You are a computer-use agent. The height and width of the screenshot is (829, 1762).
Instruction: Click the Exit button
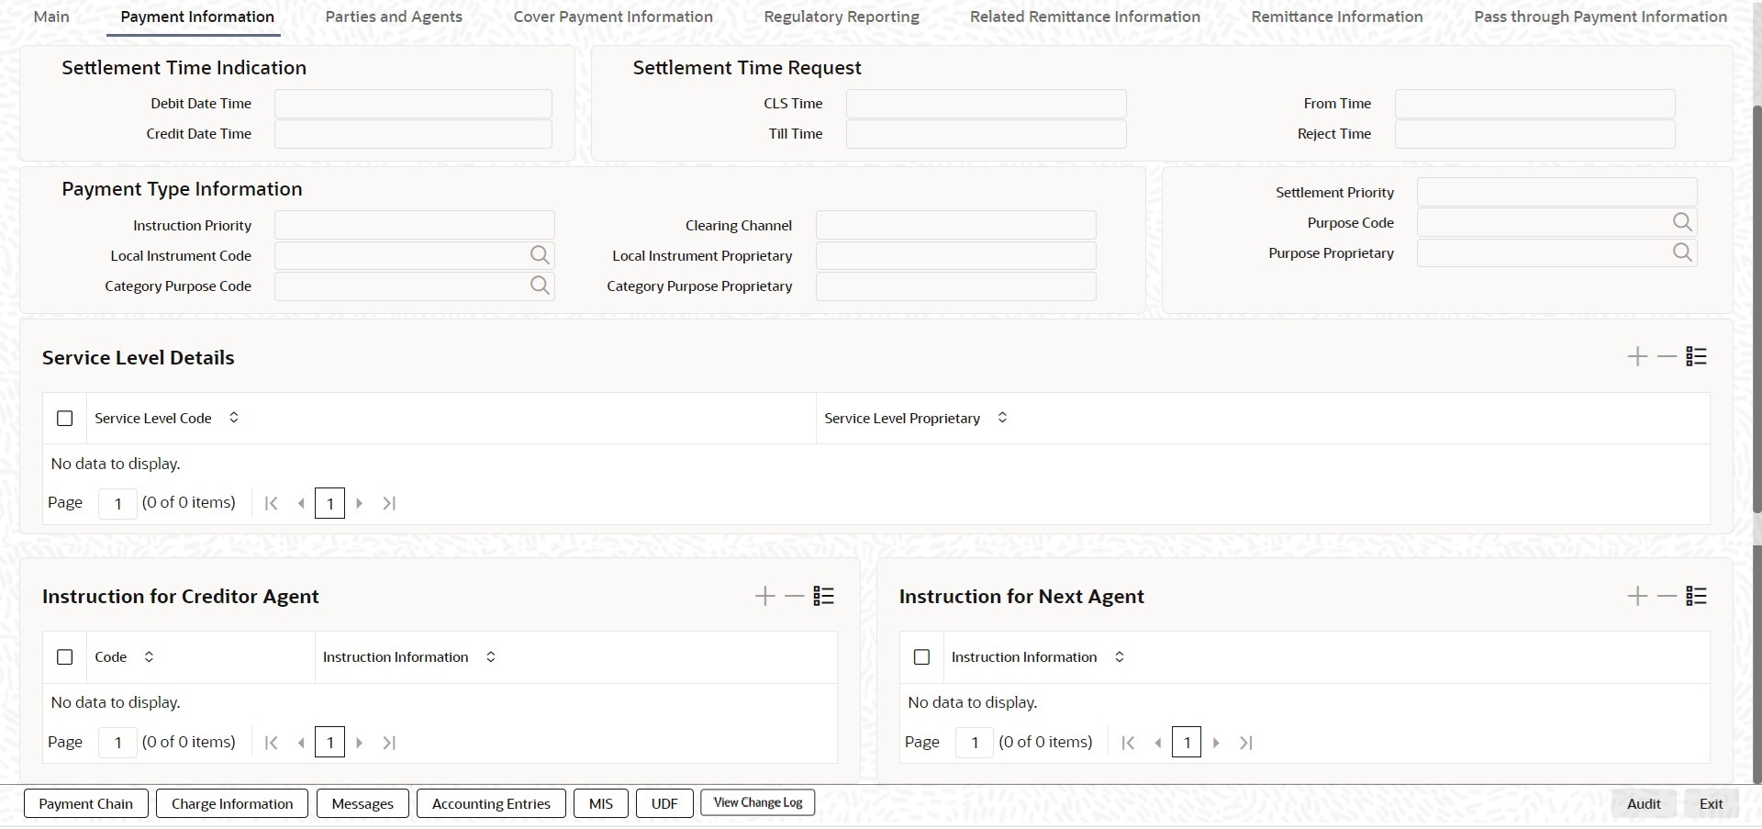[x=1712, y=803]
